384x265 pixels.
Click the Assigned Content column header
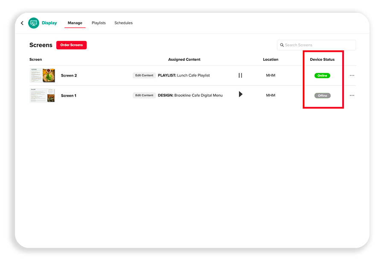(x=184, y=60)
